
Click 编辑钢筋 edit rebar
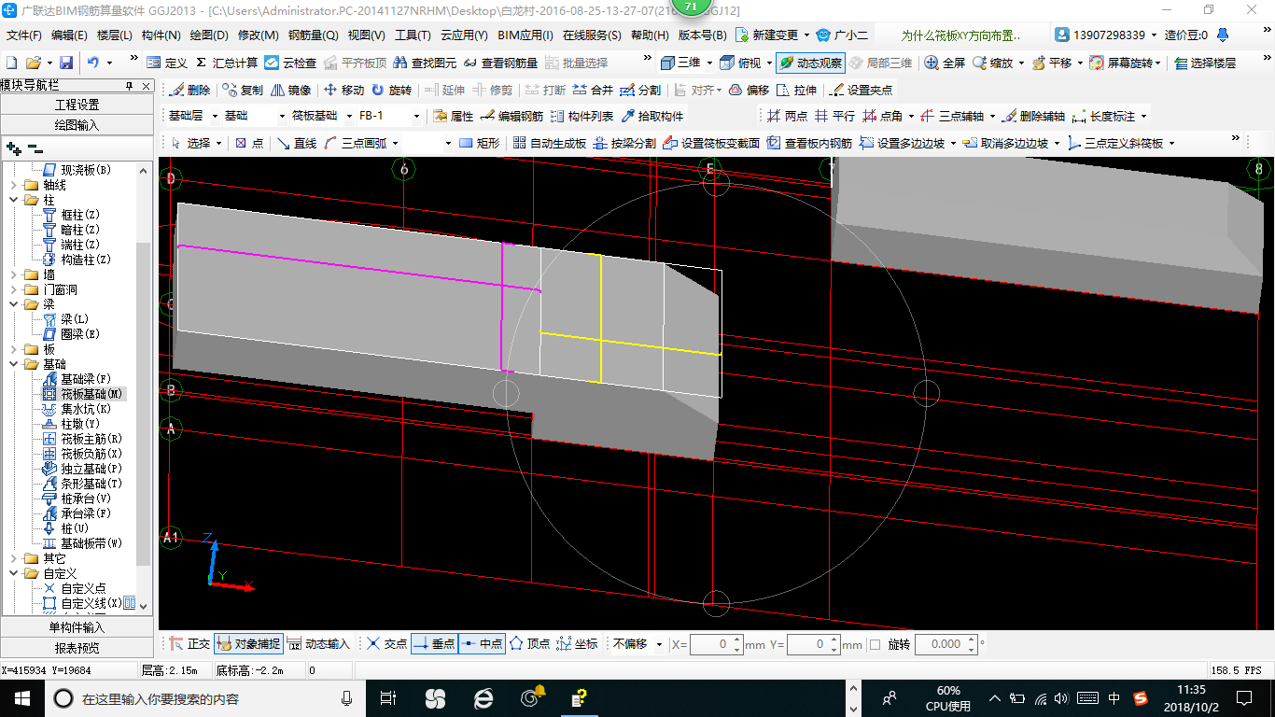tap(511, 117)
